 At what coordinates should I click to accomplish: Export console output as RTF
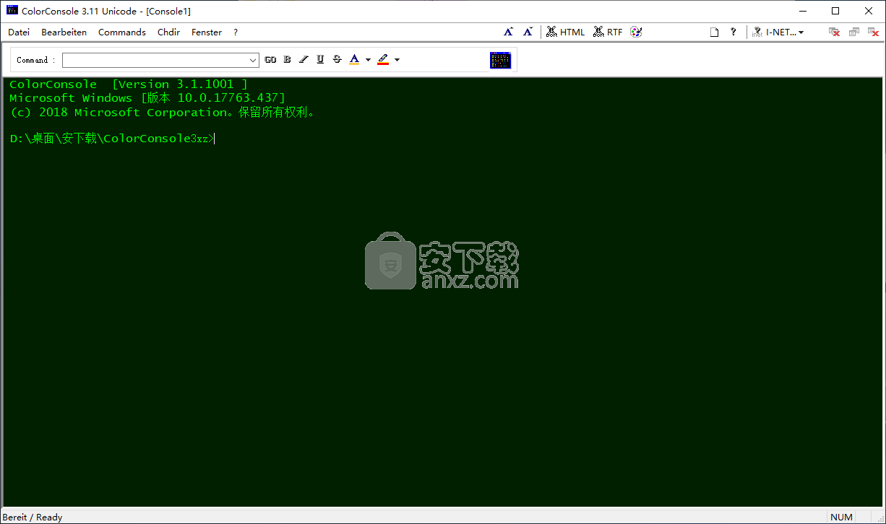click(608, 32)
